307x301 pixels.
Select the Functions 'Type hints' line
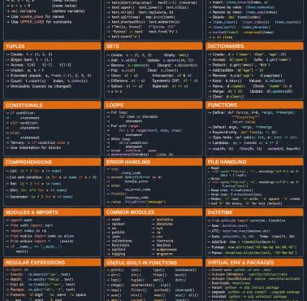(x=253, y=137)
